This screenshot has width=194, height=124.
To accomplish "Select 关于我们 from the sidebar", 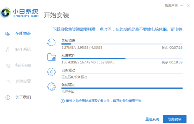I will click(x=23, y=98).
